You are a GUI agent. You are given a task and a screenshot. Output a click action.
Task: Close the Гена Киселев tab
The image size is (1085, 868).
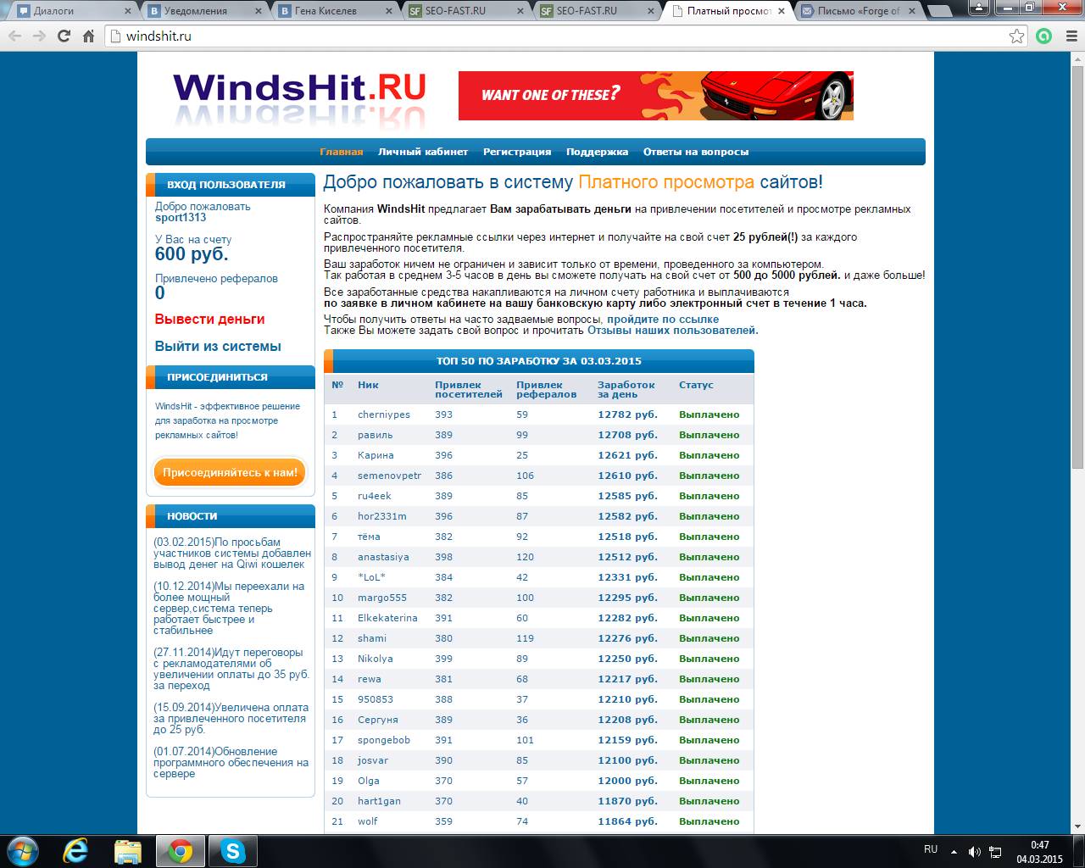click(388, 11)
